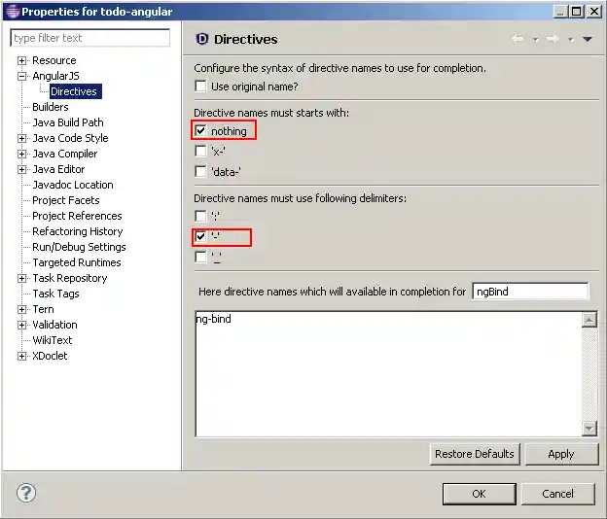
Task: Select Java Editor label in tree
Action: [x=58, y=169]
